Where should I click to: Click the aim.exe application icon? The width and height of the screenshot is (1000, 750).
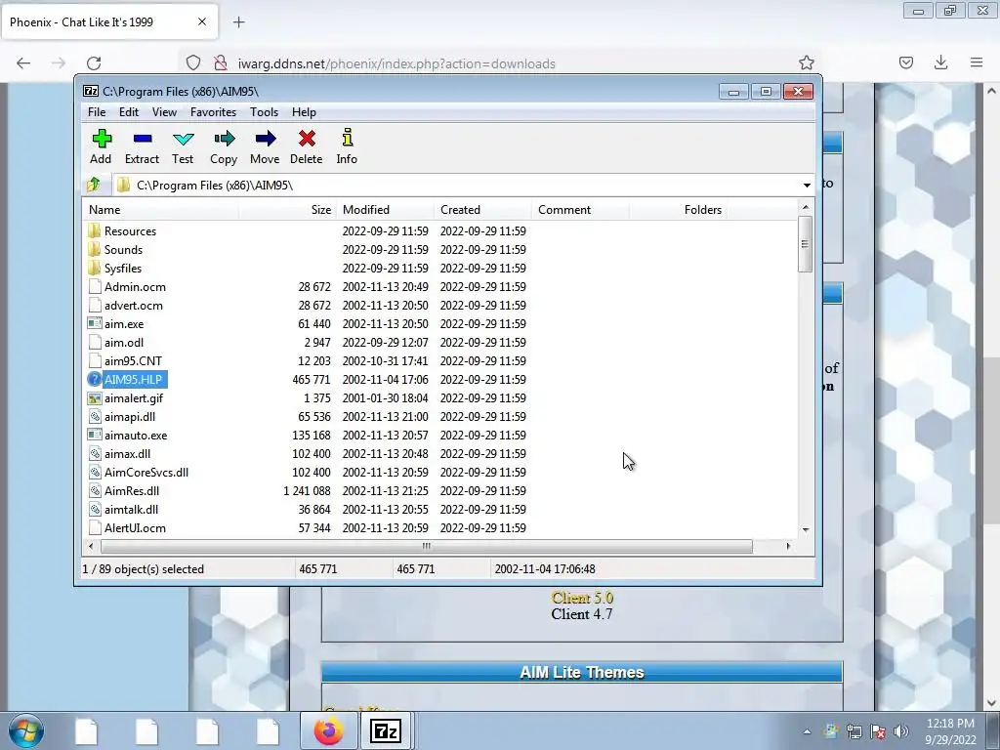pyautogui.click(x=95, y=323)
